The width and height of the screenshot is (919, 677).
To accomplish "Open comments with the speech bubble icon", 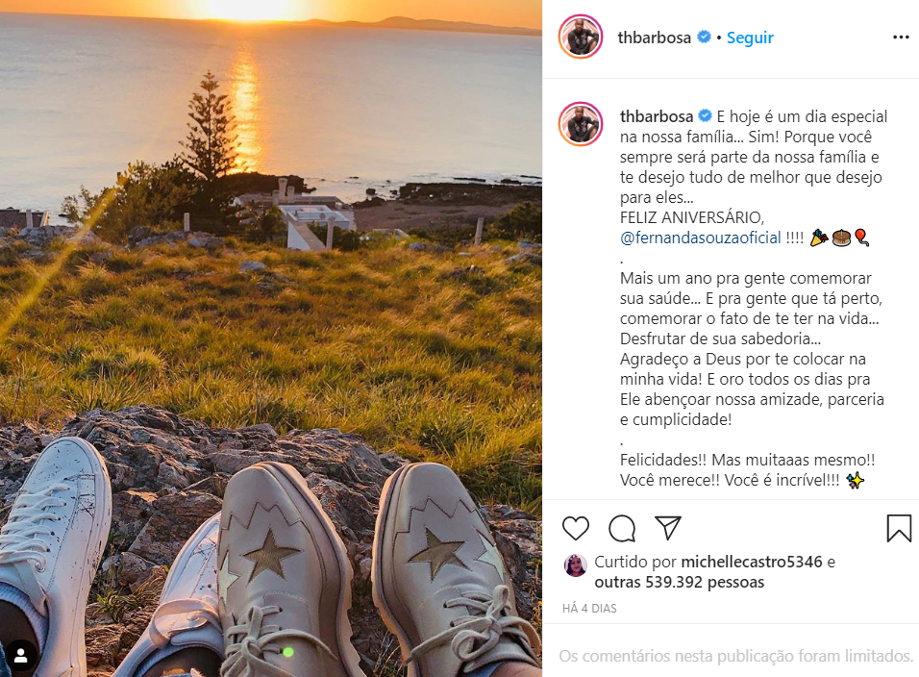I will tap(622, 528).
